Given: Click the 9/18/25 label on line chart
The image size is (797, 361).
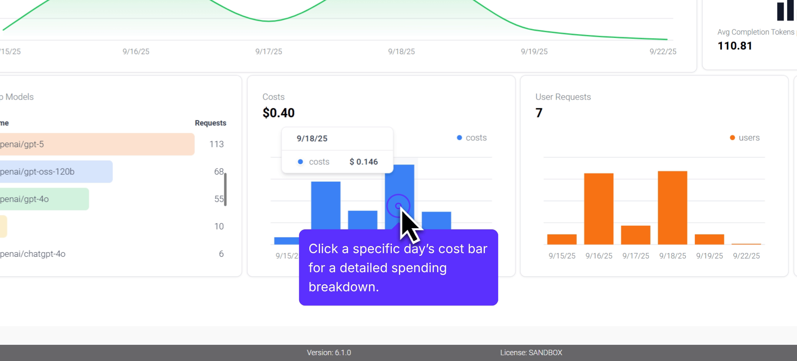Looking at the screenshot, I should click(401, 51).
